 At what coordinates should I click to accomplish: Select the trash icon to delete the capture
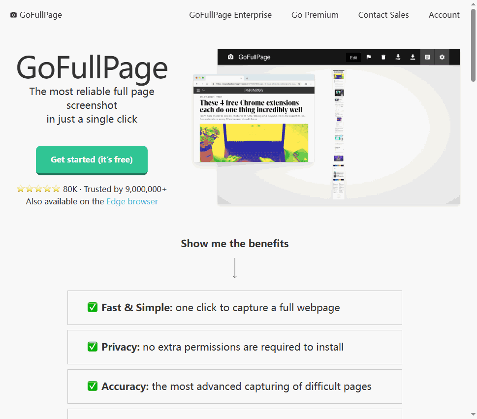coord(383,57)
